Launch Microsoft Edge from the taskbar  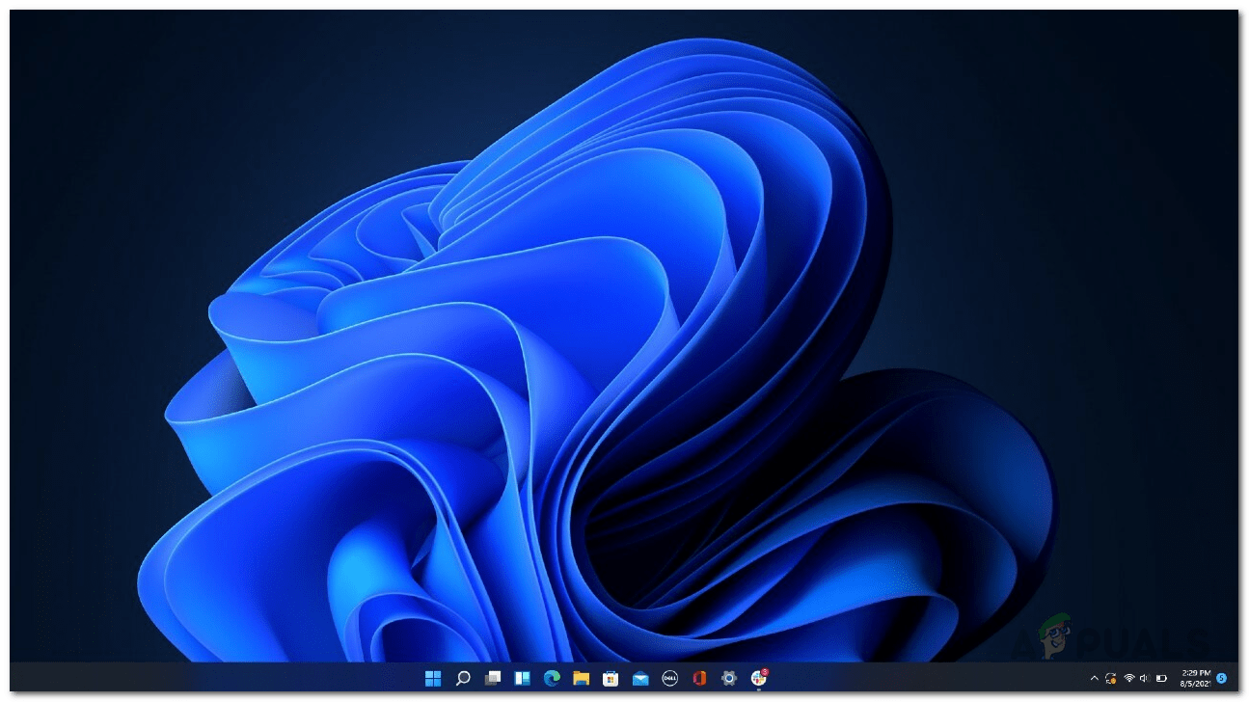click(x=552, y=678)
